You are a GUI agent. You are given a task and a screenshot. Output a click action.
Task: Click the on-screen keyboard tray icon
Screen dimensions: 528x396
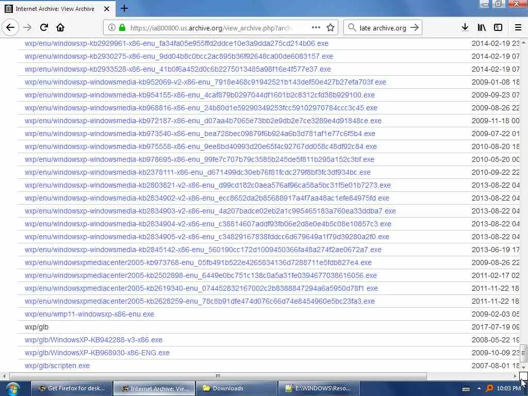pyautogui.click(x=466, y=389)
